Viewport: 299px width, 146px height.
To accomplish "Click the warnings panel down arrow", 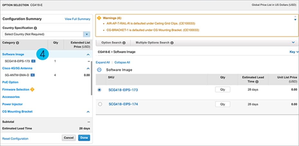I will click(295, 20).
